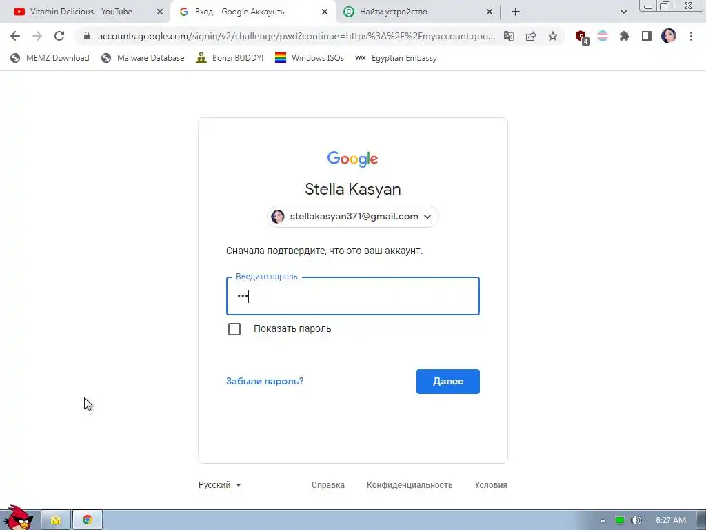Screen dimensions: 706x530
Task: Open the Chrome three-dot menu
Action: (691, 36)
